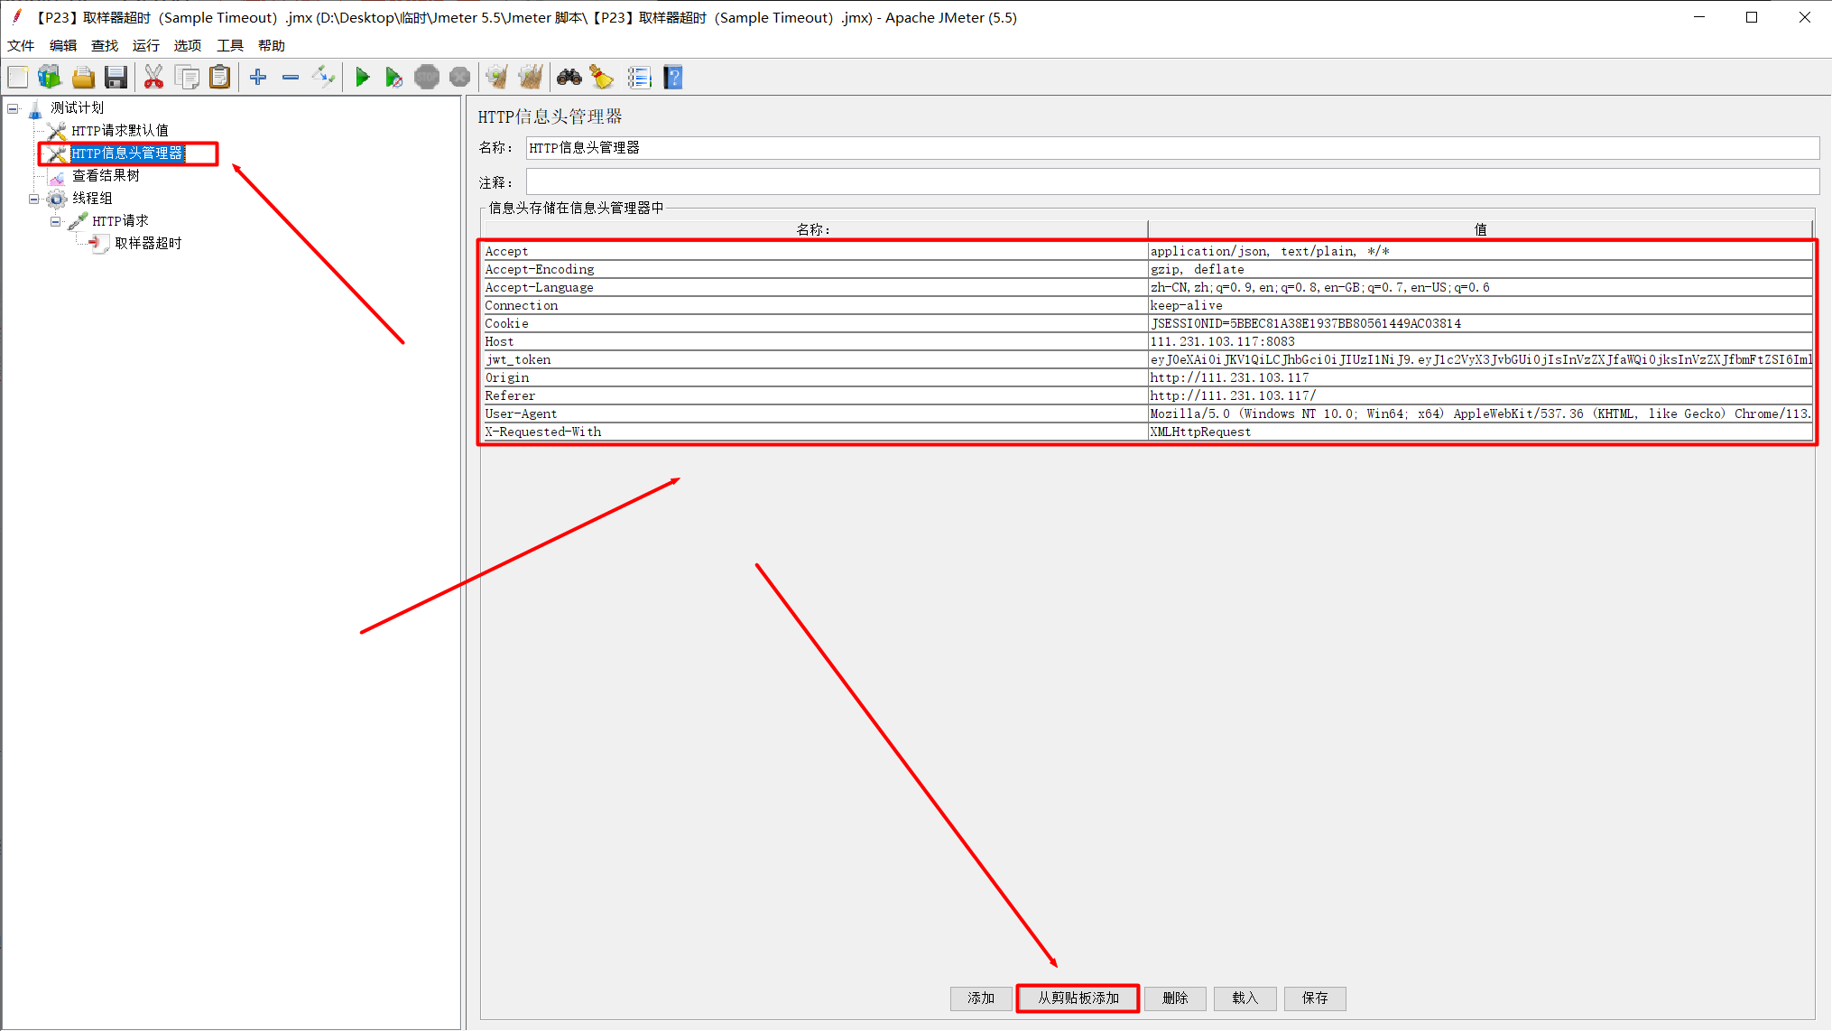Click the Copy toolbar icon
1832x1031 pixels.
[x=188, y=78]
